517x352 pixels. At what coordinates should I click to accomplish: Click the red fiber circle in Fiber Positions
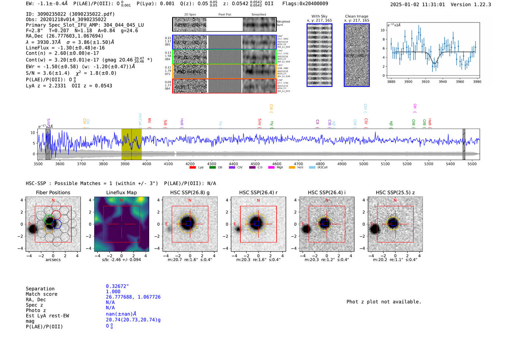pos(56,215)
